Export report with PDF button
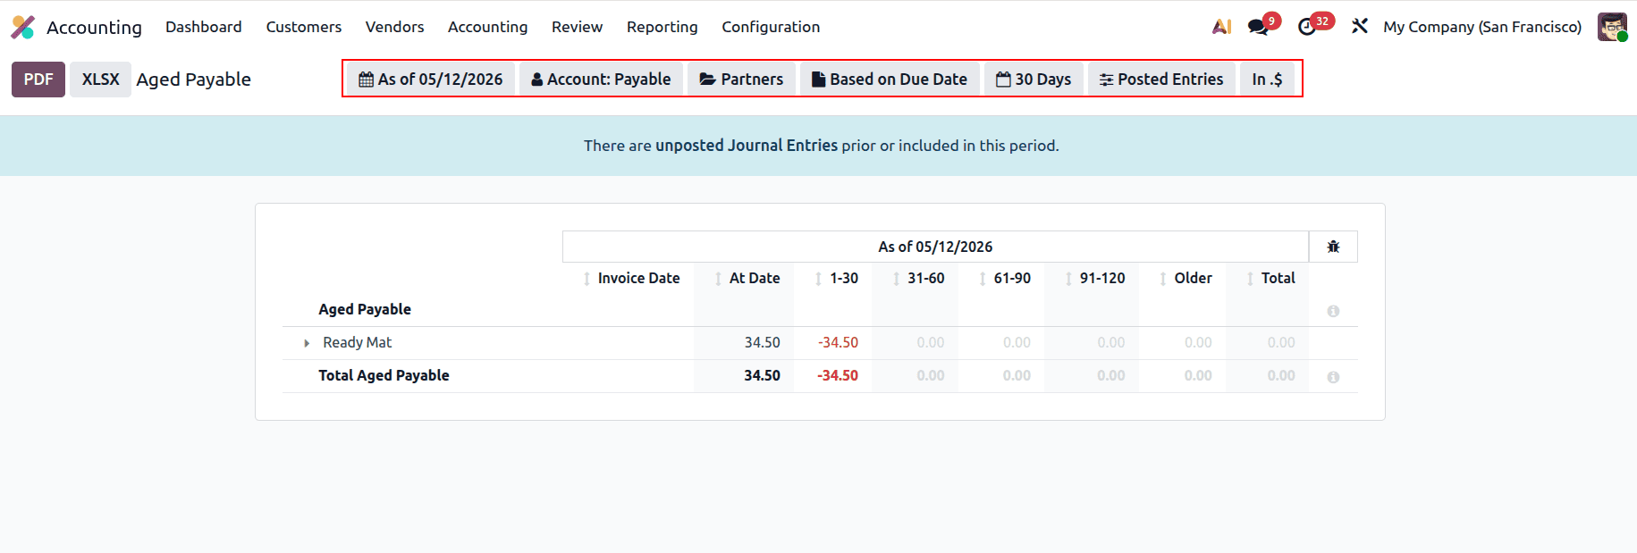 (x=38, y=80)
